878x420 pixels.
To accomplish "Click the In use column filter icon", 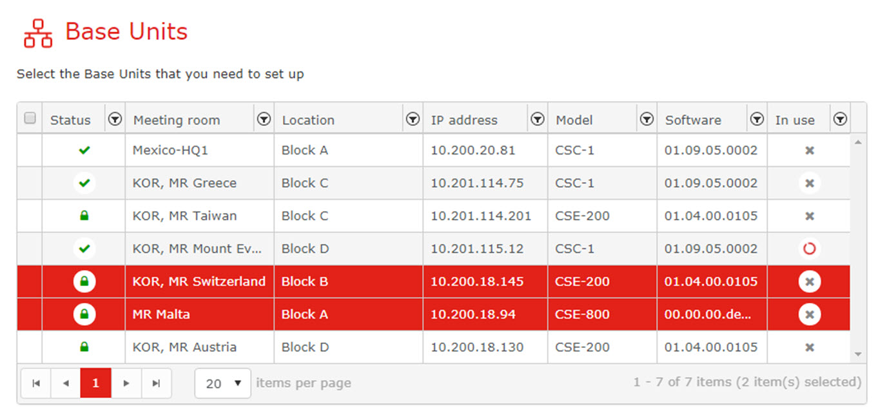I will coord(840,119).
